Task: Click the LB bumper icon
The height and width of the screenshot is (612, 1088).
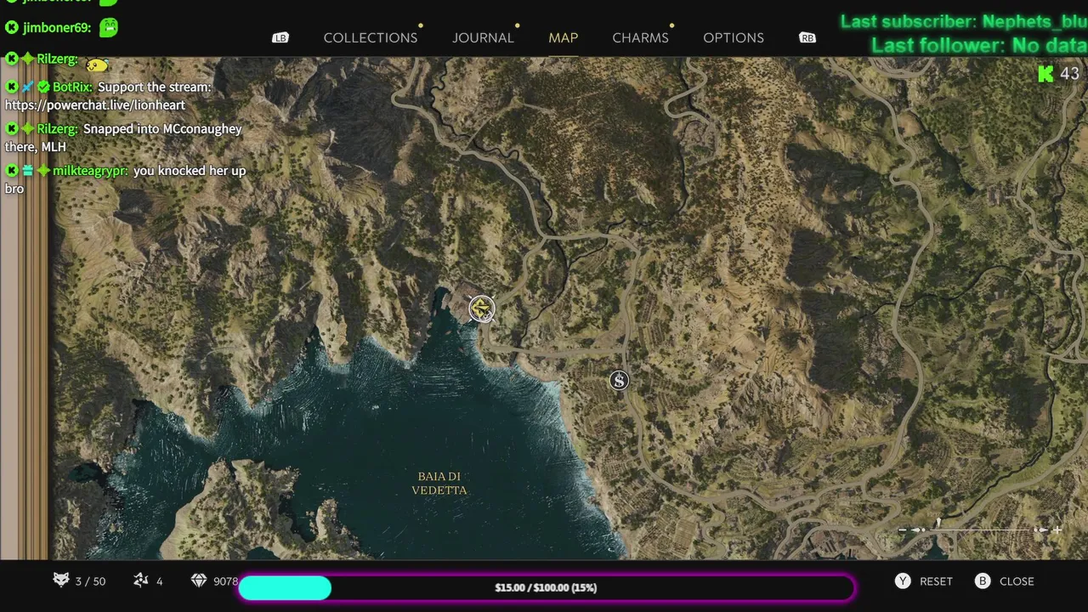Action: pos(280,37)
